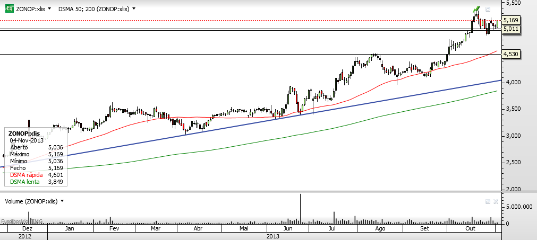Click the tallest volume bar in June
The height and width of the screenshot is (240, 537).
301,209
